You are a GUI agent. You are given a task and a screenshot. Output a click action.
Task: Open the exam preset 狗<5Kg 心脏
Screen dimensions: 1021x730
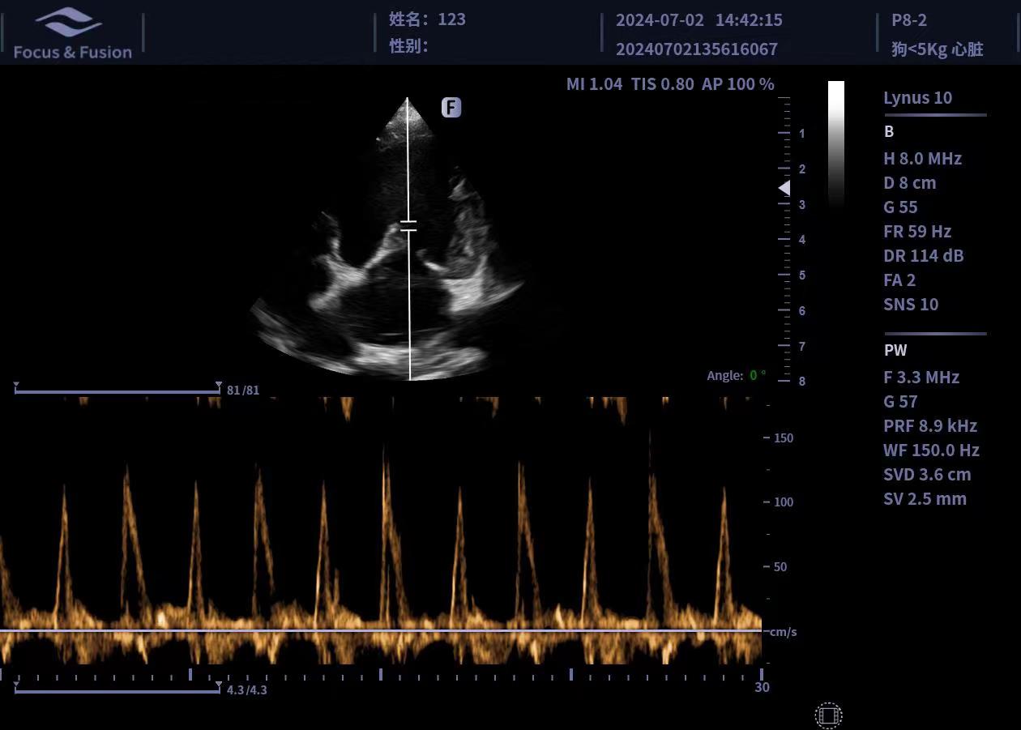click(937, 49)
